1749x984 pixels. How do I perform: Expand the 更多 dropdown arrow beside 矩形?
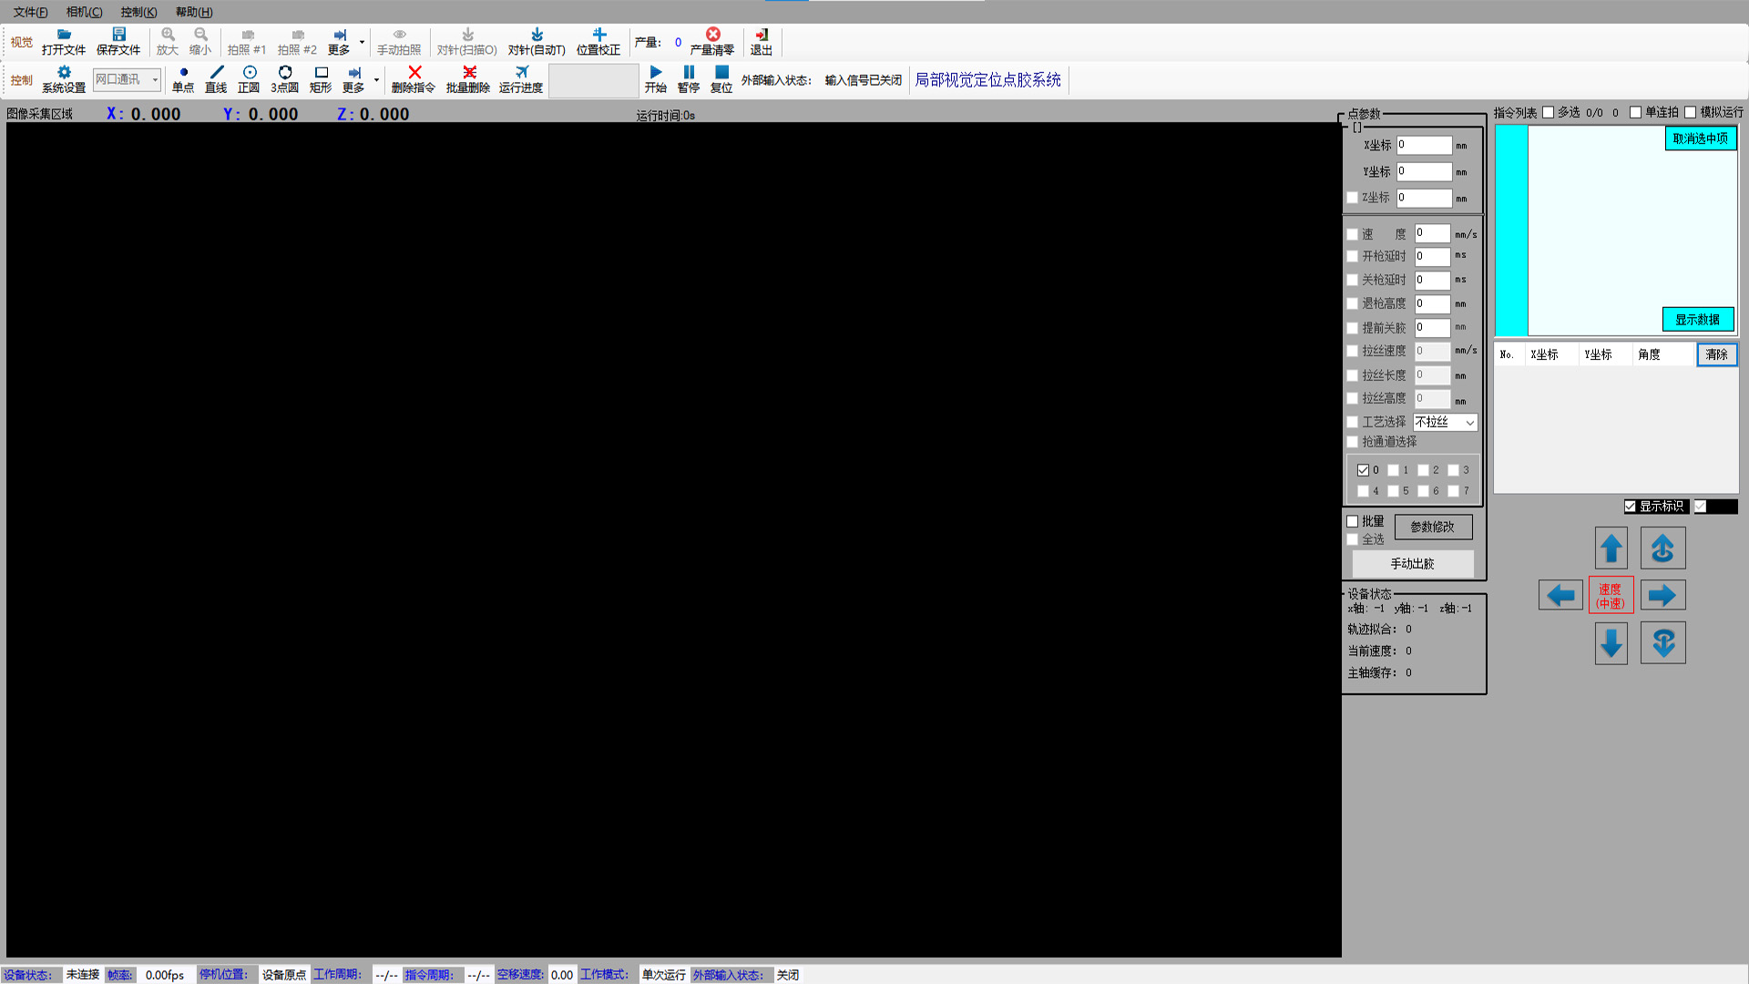click(376, 80)
